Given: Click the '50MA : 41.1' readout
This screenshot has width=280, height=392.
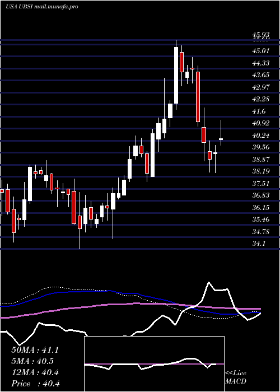Looking at the screenshot, I should [x=35, y=350].
